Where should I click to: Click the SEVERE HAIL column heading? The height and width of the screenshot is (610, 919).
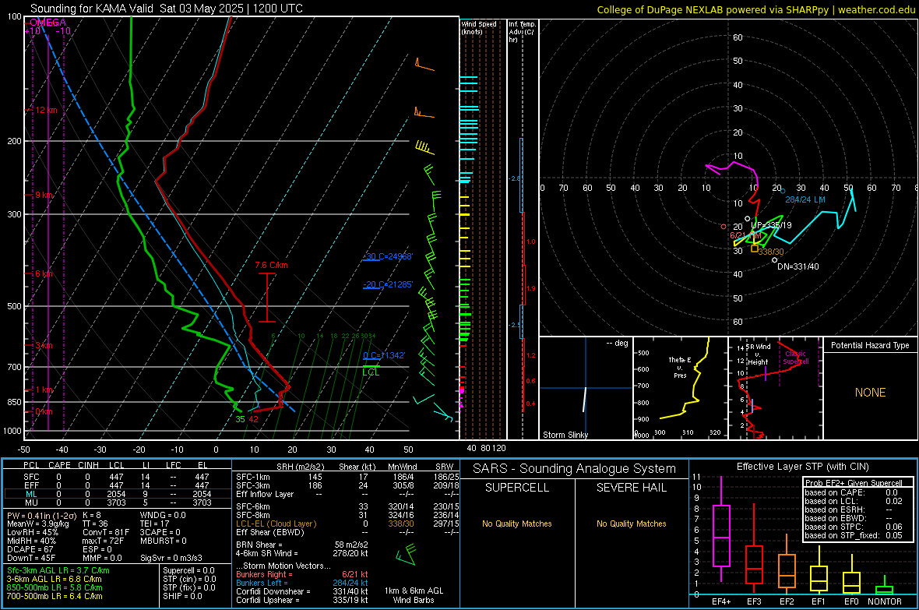click(x=631, y=488)
